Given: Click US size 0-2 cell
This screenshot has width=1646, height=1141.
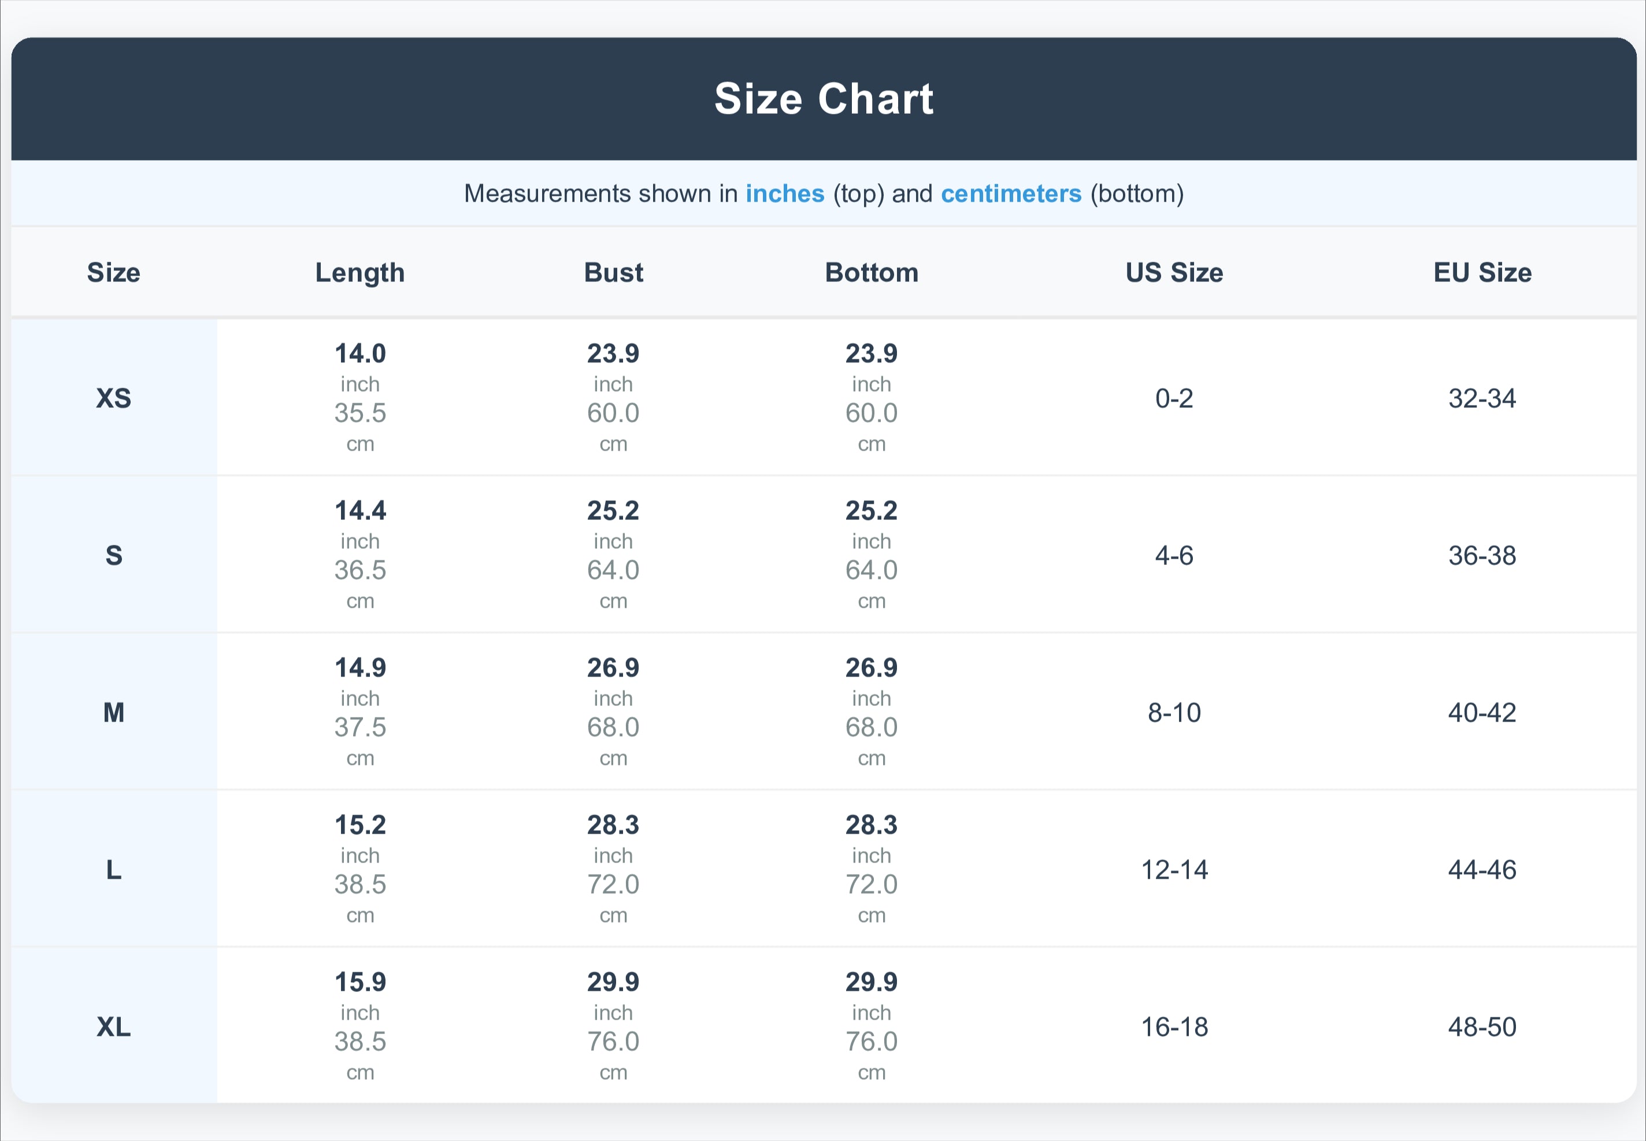Looking at the screenshot, I should pos(1173,398).
